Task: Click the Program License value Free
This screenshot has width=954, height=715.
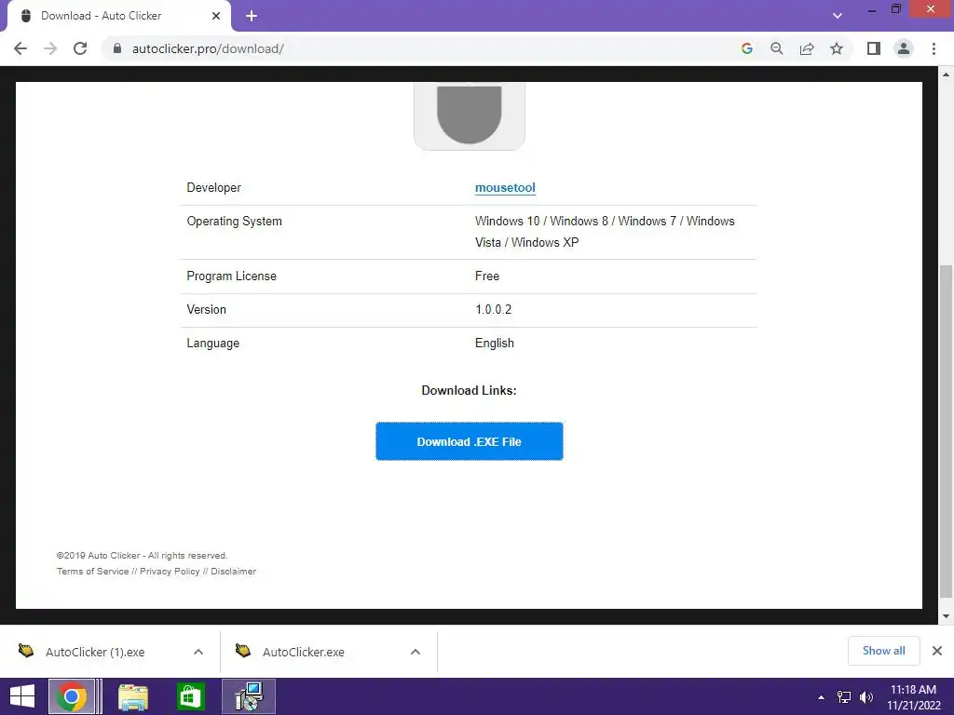Action: click(x=487, y=276)
